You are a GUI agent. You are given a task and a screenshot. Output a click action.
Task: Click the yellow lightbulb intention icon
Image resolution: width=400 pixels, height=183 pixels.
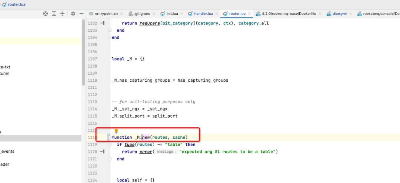click(x=116, y=131)
